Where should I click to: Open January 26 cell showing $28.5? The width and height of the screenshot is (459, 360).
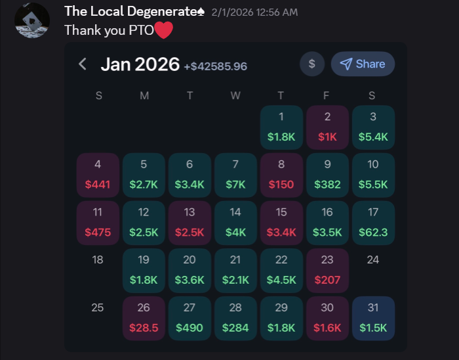tap(144, 318)
